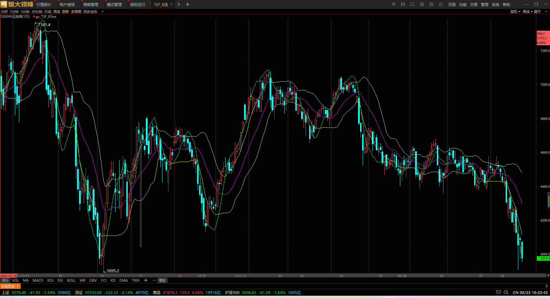Select MACD indicator

38,281
